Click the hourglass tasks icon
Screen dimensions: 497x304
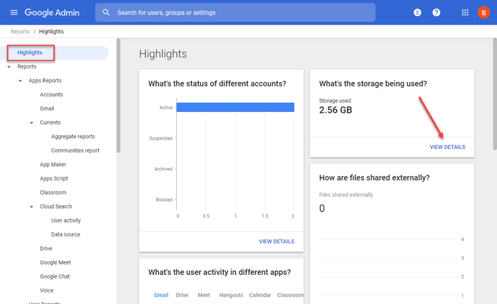click(x=417, y=12)
